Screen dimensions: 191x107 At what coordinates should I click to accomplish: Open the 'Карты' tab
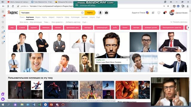44,17
